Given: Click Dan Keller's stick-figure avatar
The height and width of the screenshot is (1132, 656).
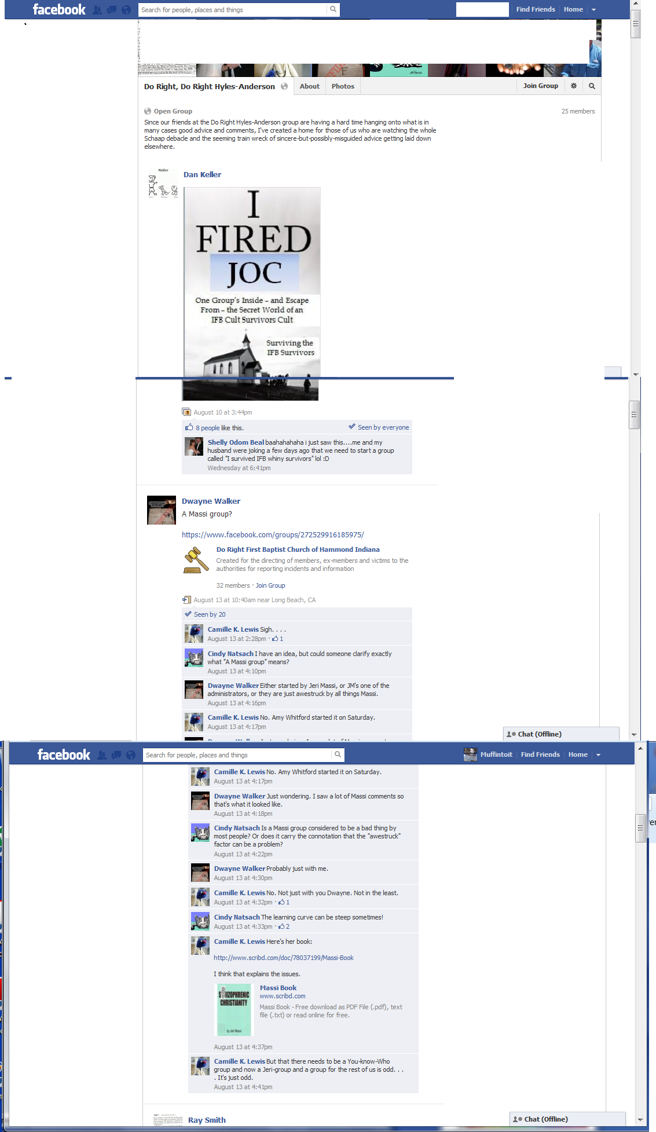Looking at the screenshot, I should click(163, 182).
